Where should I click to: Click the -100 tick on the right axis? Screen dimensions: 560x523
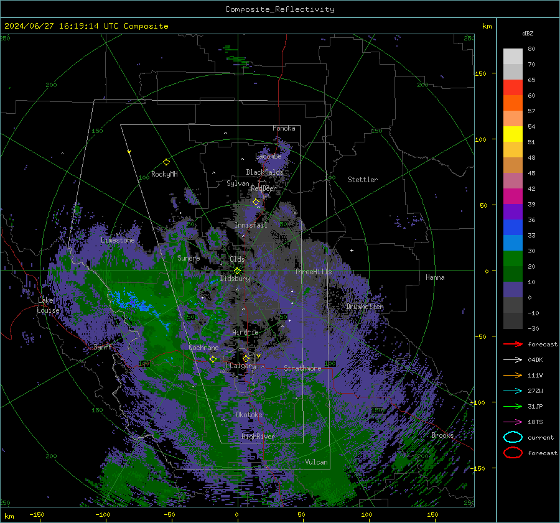(478, 402)
